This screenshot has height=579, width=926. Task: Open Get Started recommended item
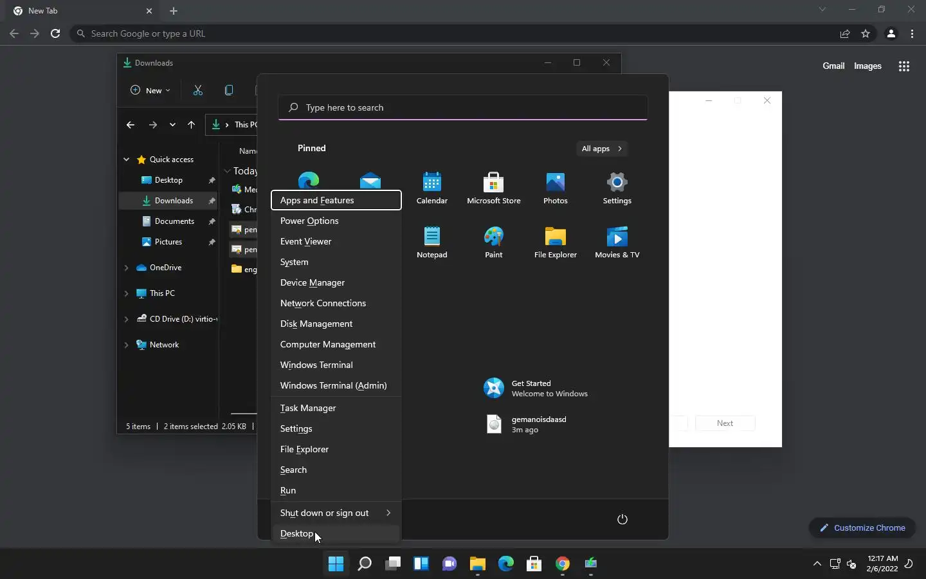pos(536,388)
